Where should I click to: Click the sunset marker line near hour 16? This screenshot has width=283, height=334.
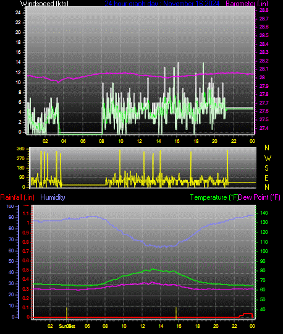(176, 313)
